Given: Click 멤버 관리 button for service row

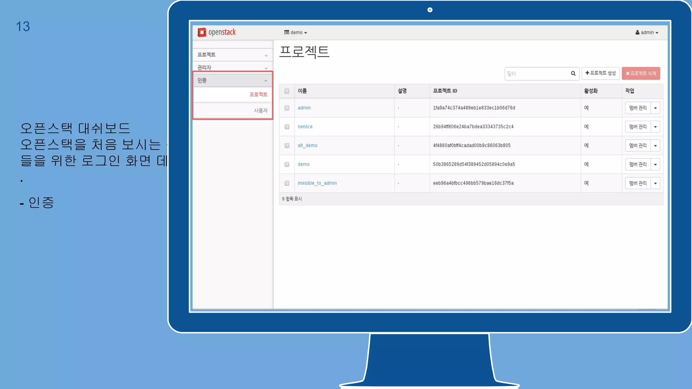Looking at the screenshot, I should pyautogui.click(x=638, y=127).
